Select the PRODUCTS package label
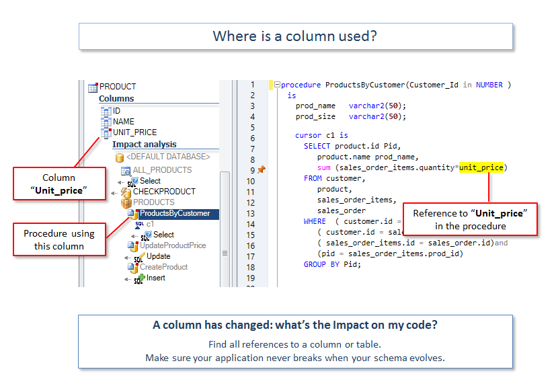This screenshot has width=558, height=390. tap(154, 202)
